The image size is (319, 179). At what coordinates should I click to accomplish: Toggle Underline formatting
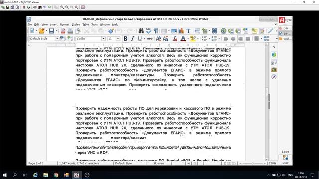point(140,39)
